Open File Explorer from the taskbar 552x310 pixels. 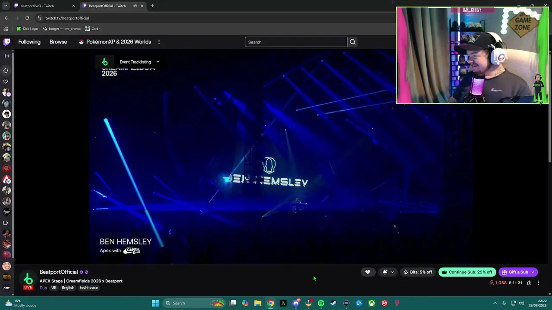258,303
